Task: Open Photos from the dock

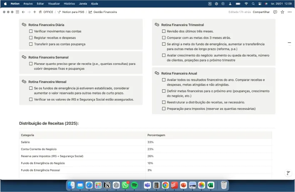Action: click(201, 185)
